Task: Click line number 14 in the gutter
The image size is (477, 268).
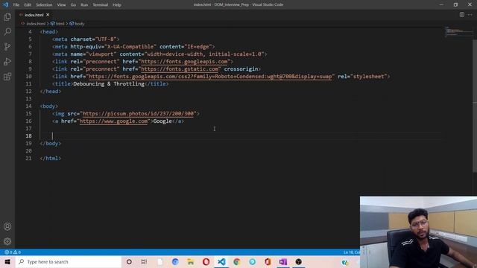Action: pos(28,106)
